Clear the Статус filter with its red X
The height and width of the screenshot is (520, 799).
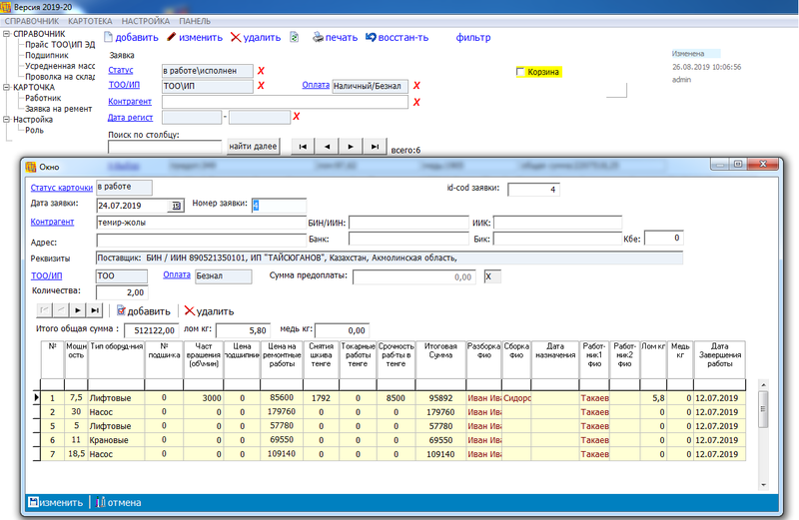(x=261, y=71)
